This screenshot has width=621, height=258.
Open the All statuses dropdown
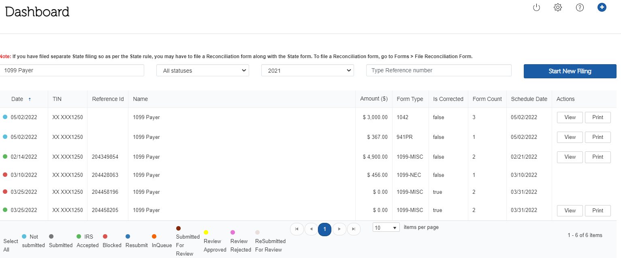[203, 70]
